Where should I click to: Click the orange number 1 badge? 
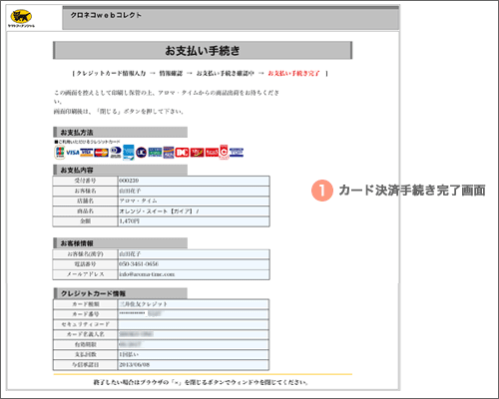[322, 191]
